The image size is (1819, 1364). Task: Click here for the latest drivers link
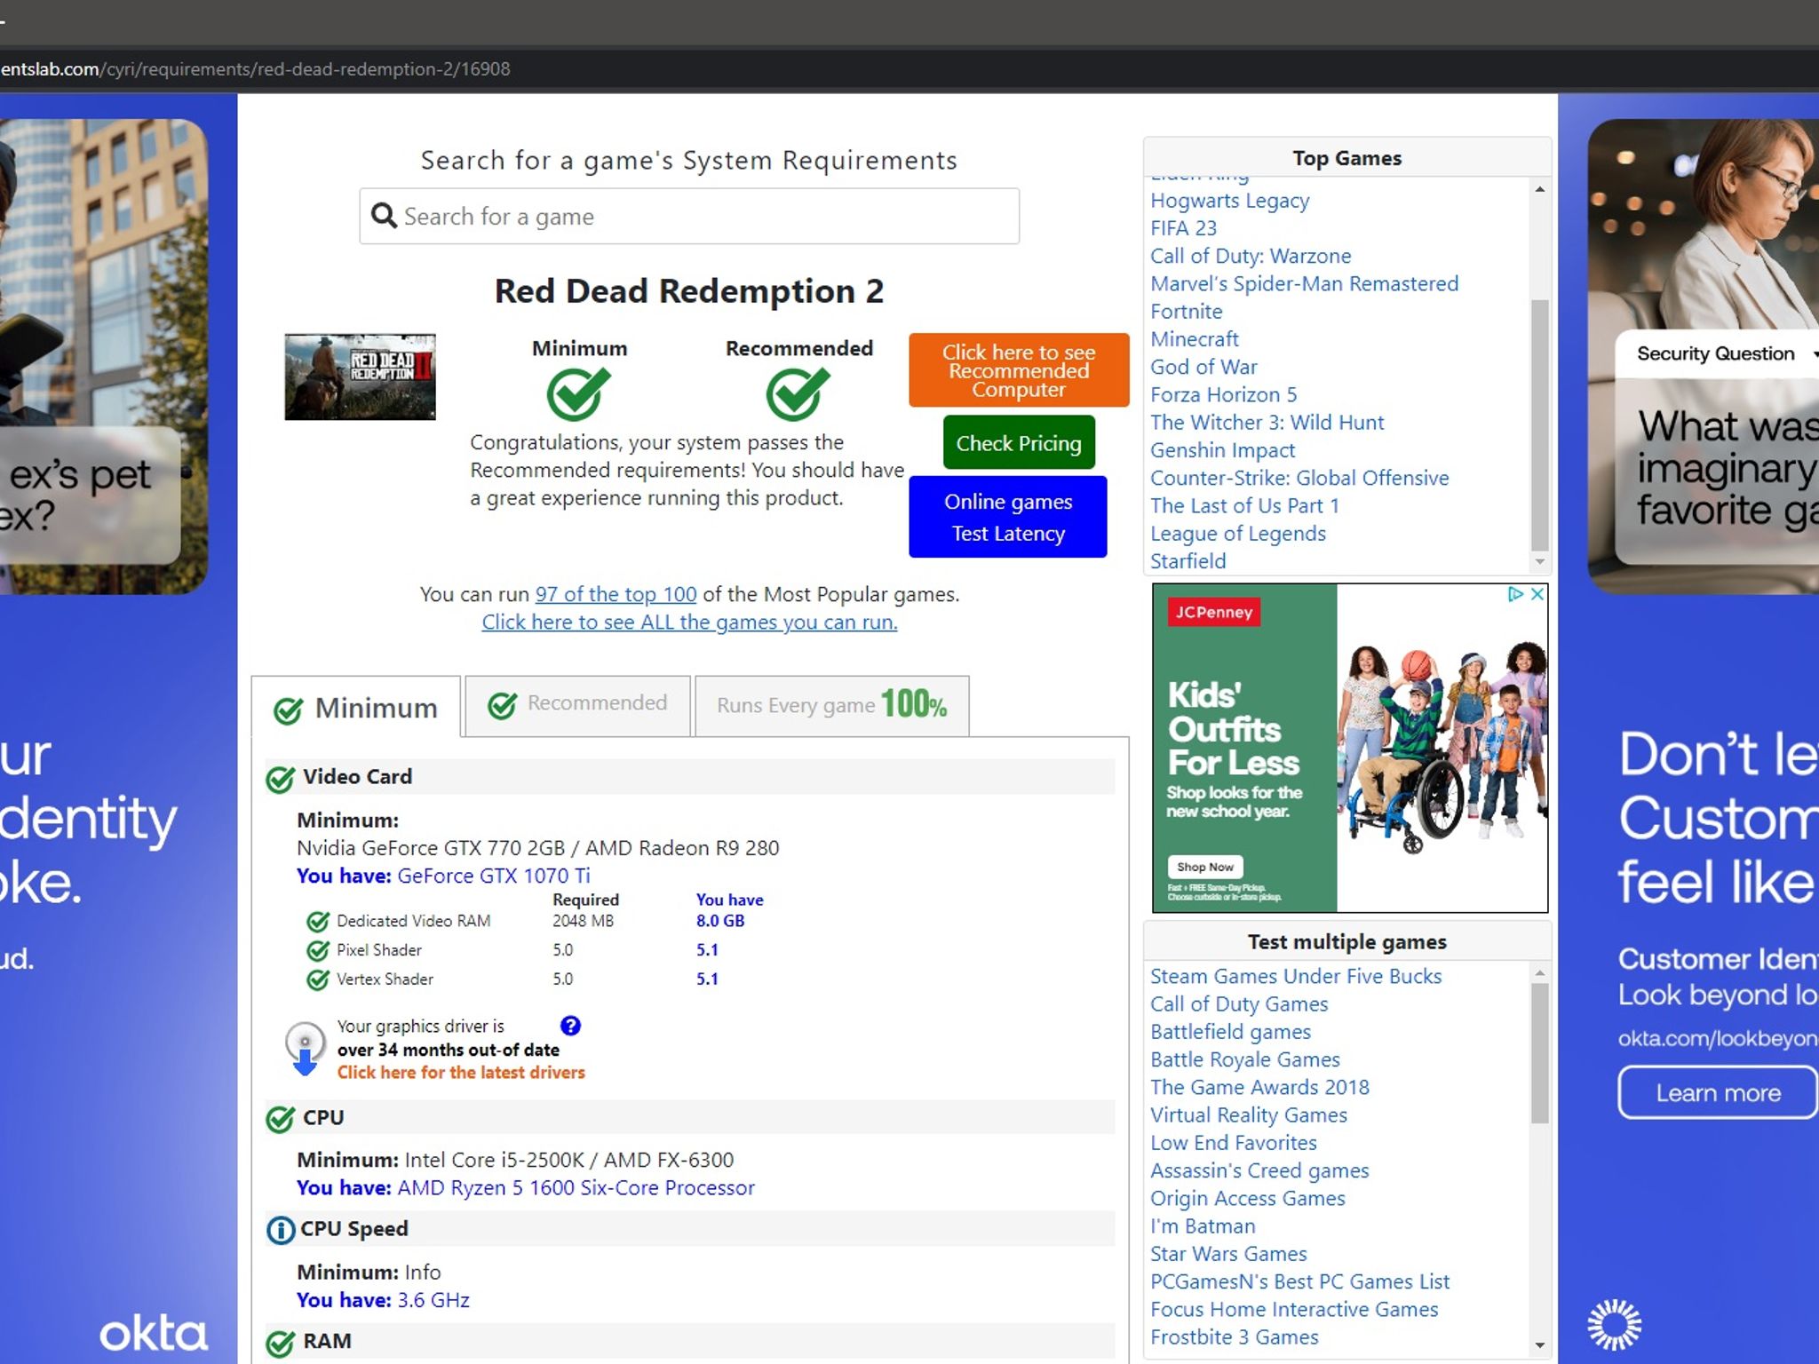461,1072
